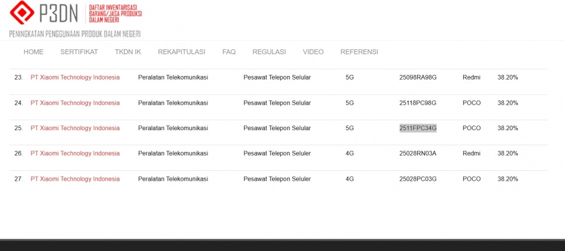
Task: Navigate to REGULASI
Action: pos(269,52)
